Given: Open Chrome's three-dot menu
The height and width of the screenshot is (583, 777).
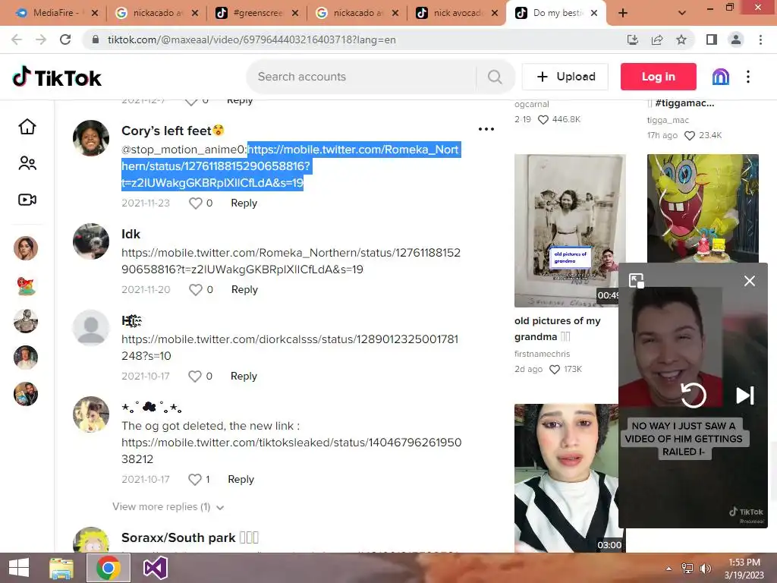Looking at the screenshot, I should point(760,39).
